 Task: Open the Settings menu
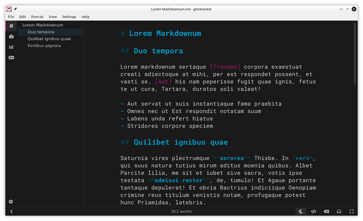coord(69,17)
